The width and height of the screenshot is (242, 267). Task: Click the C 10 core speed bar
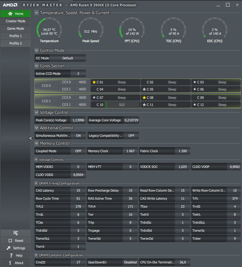[x=122, y=105]
